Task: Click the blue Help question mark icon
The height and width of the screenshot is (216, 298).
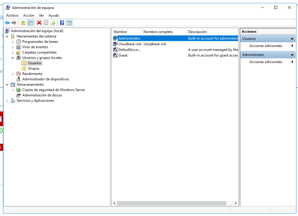Action: click(x=62, y=23)
